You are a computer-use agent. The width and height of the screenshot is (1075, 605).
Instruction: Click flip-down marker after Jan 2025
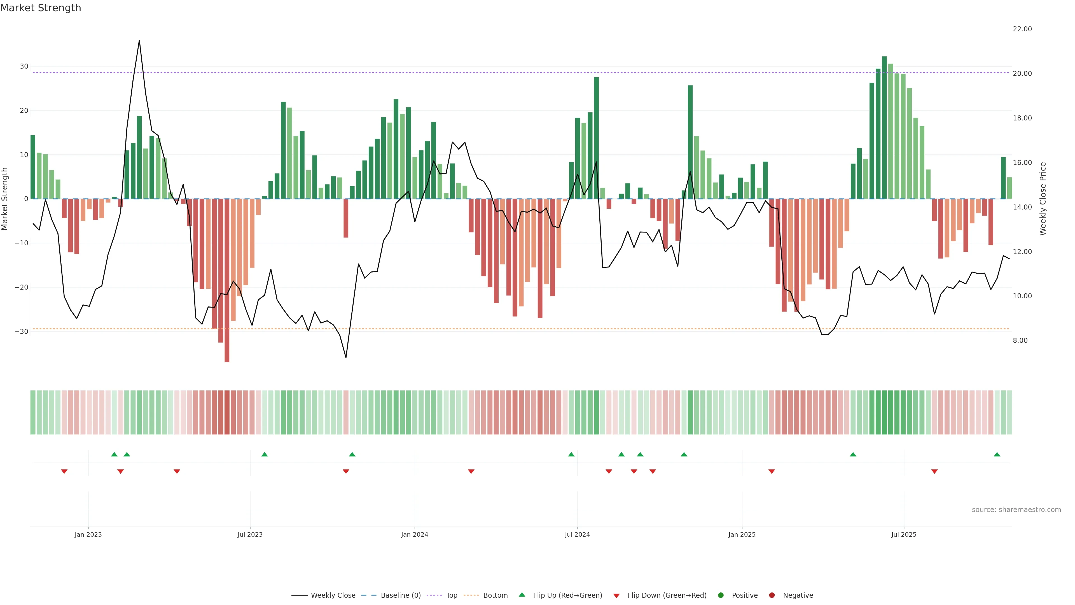pos(772,471)
